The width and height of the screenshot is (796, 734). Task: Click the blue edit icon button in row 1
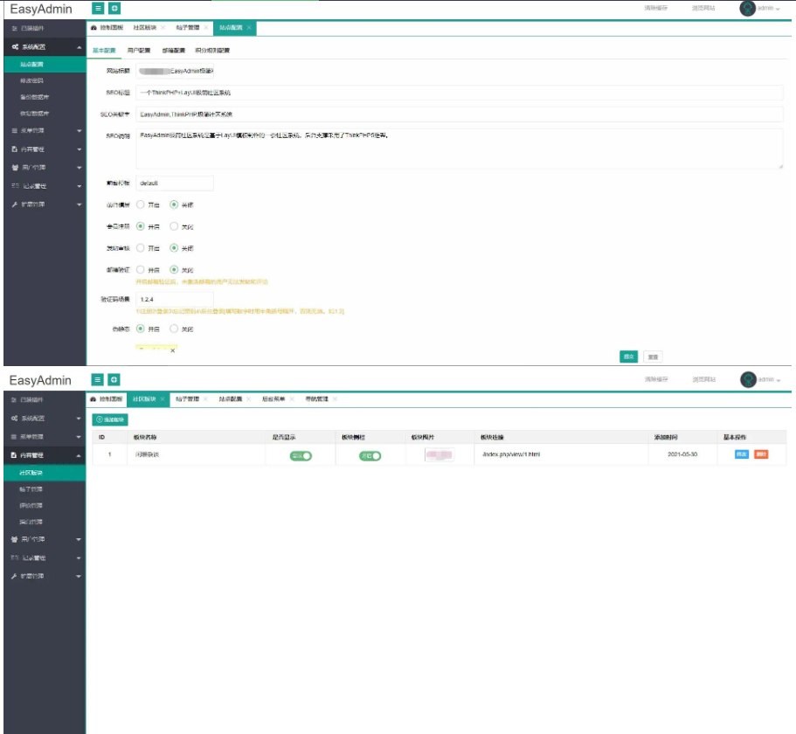click(x=742, y=454)
